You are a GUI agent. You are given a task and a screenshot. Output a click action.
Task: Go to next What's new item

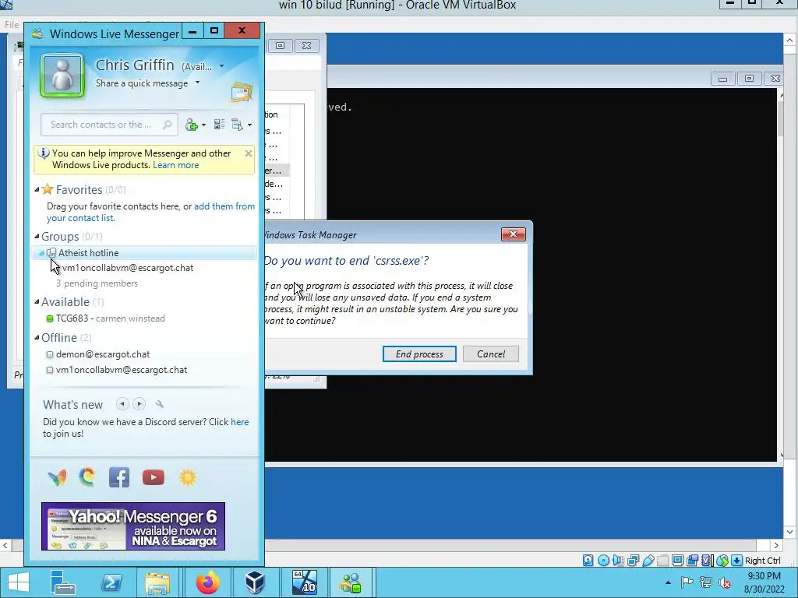click(139, 404)
